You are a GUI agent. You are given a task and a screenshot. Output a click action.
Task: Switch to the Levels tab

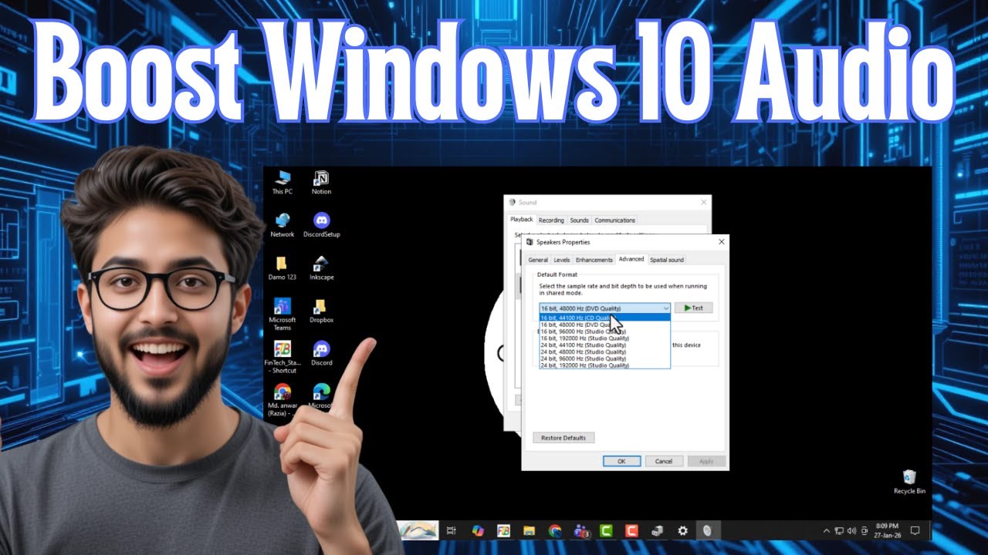point(562,260)
